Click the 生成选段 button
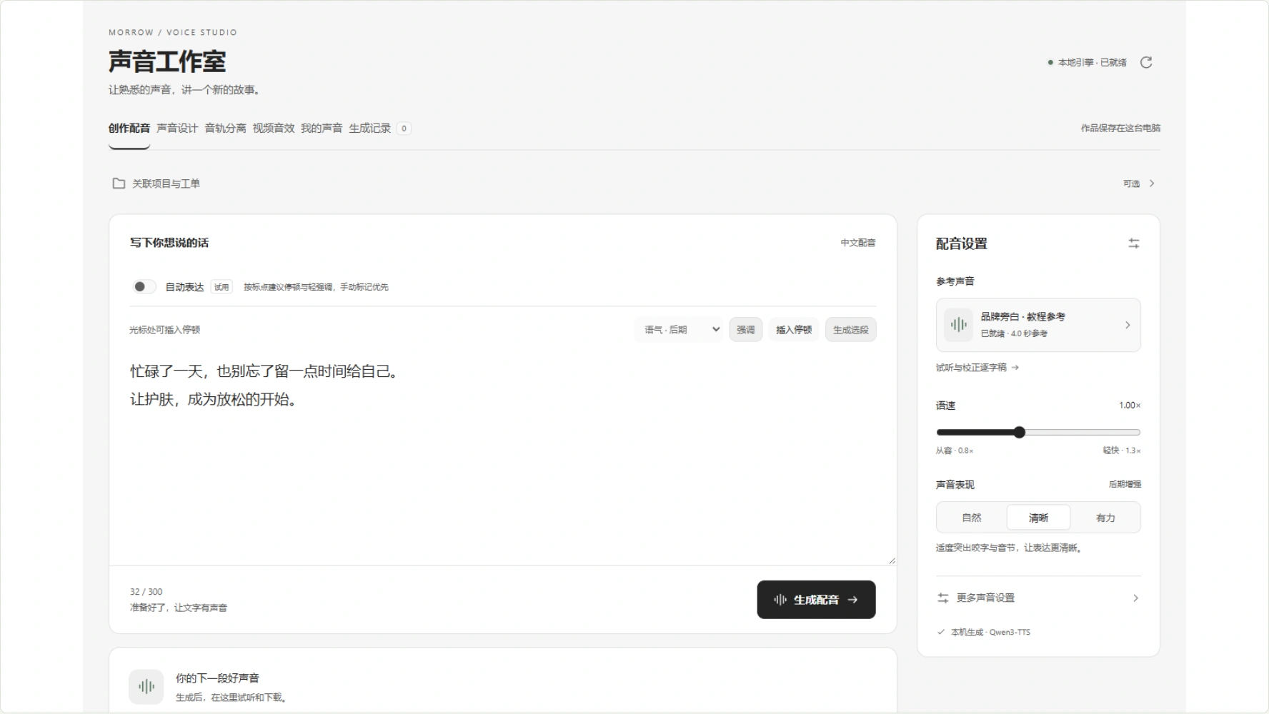This screenshot has width=1269, height=714. pyautogui.click(x=850, y=330)
